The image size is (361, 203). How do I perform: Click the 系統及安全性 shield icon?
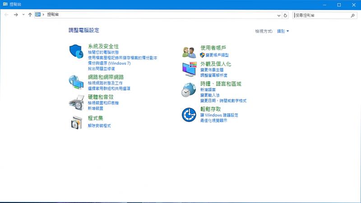coord(76,51)
